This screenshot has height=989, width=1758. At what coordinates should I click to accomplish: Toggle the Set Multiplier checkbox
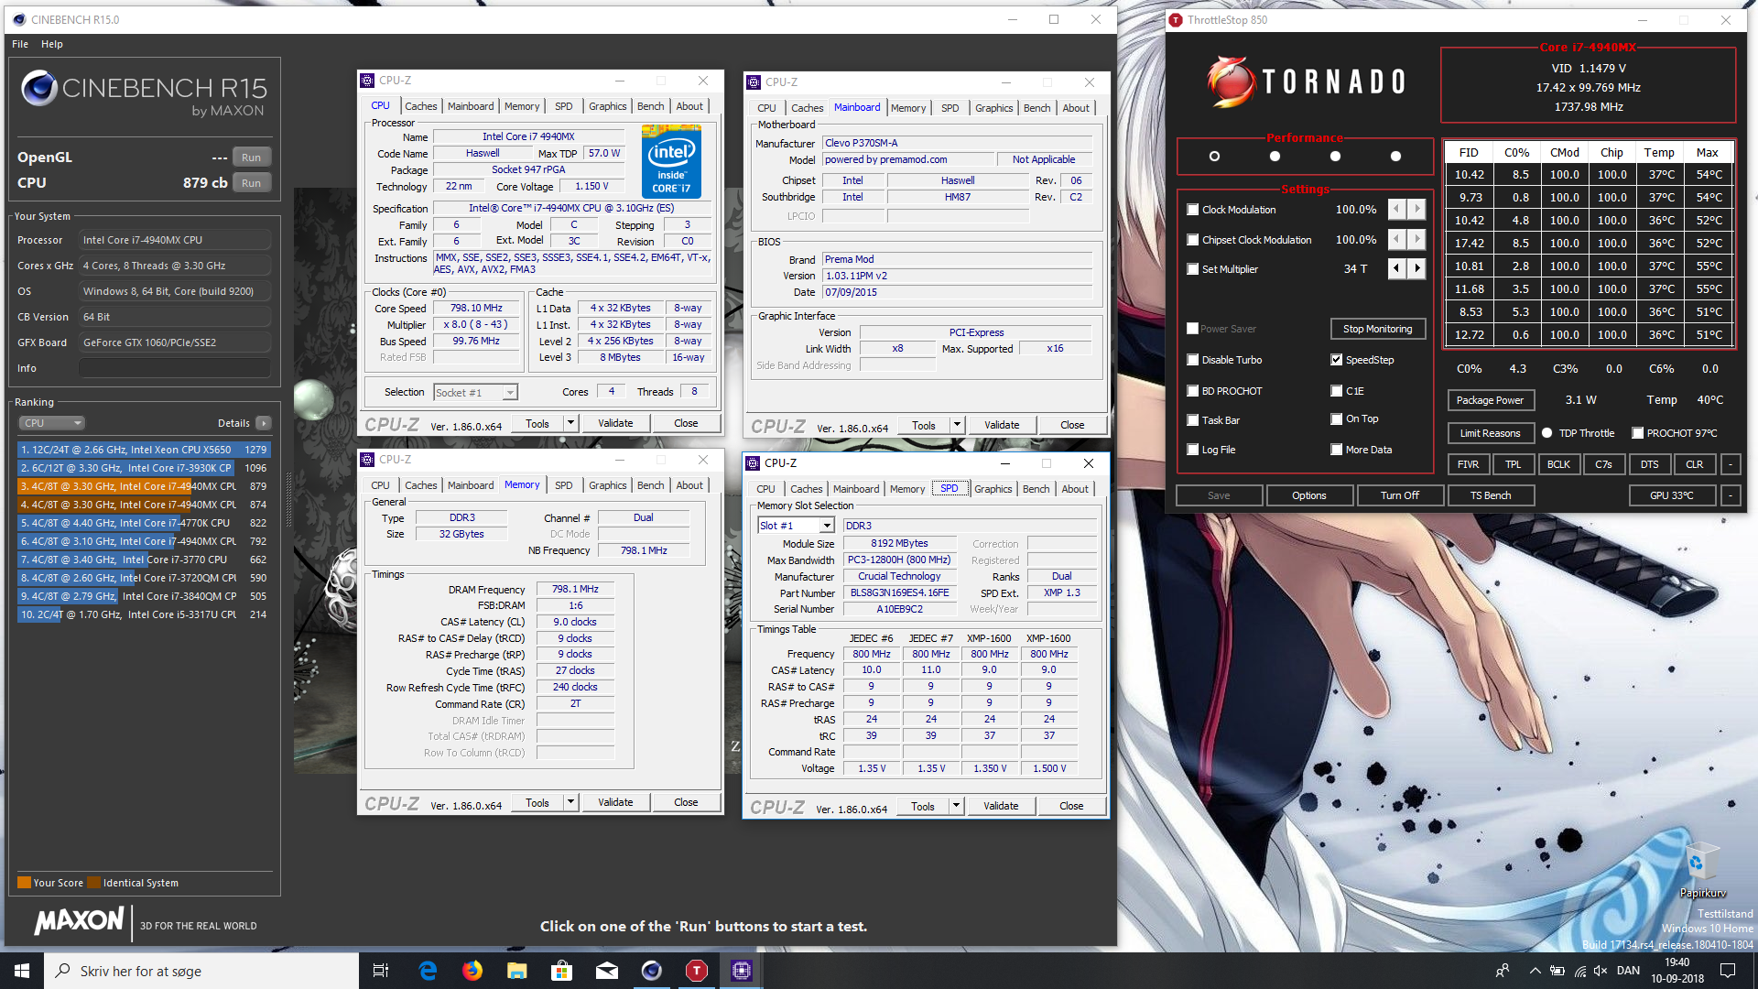(1192, 269)
